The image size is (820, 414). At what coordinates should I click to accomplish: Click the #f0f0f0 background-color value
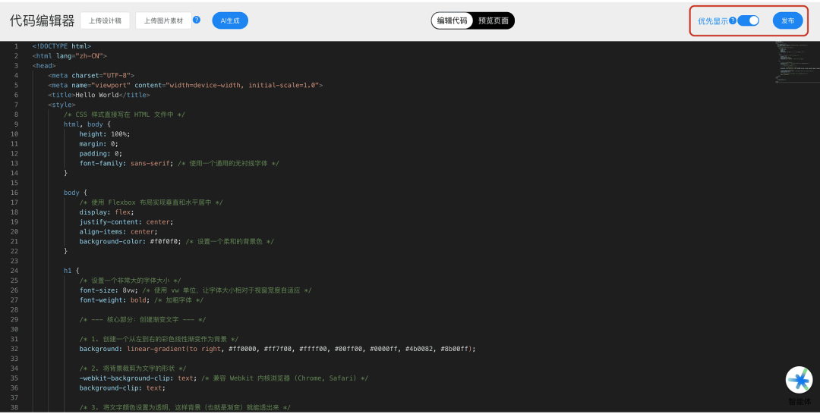coord(164,241)
